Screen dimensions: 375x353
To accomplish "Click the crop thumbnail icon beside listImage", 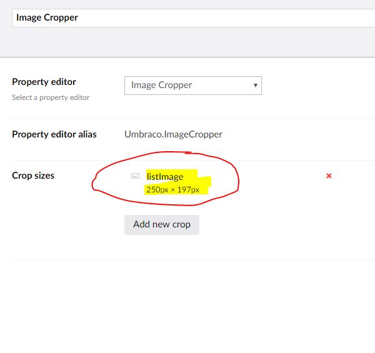I will [135, 176].
